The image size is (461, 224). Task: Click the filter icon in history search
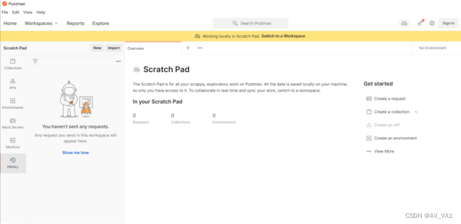click(36, 62)
